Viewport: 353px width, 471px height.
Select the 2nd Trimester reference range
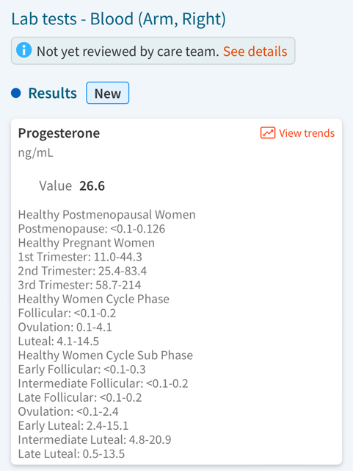click(x=82, y=271)
